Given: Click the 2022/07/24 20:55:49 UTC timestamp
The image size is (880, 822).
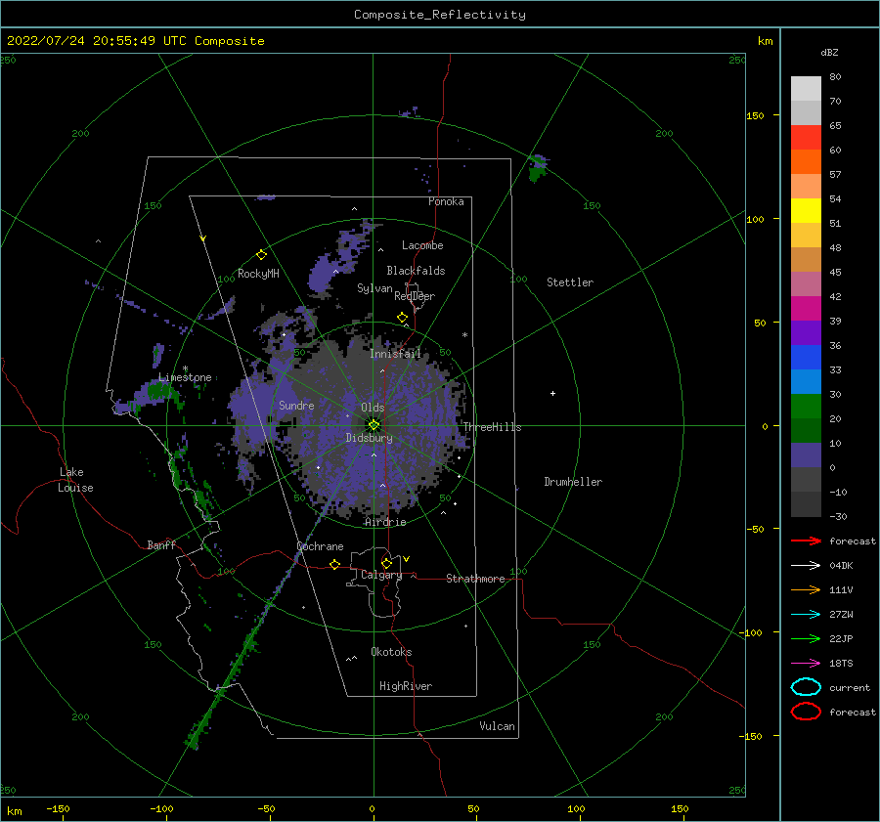Looking at the screenshot, I should [x=97, y=41].
